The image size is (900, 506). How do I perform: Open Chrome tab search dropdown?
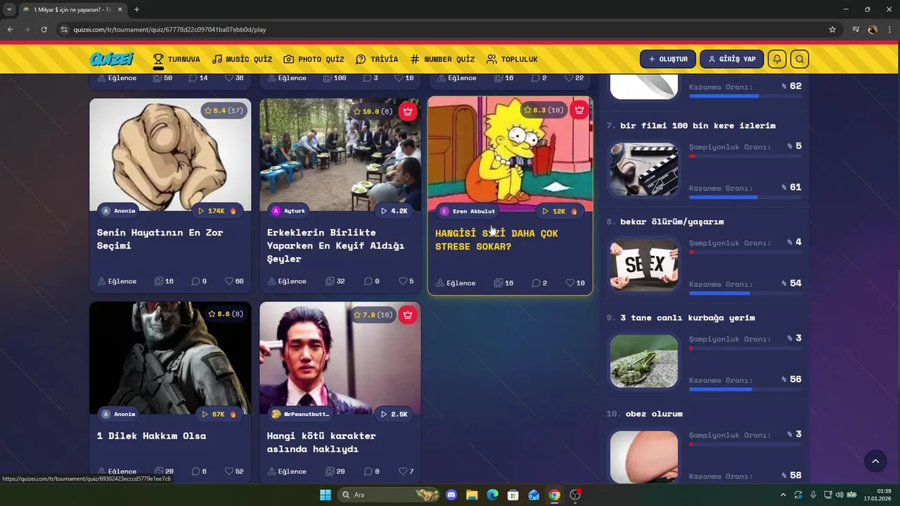[9, 9]
